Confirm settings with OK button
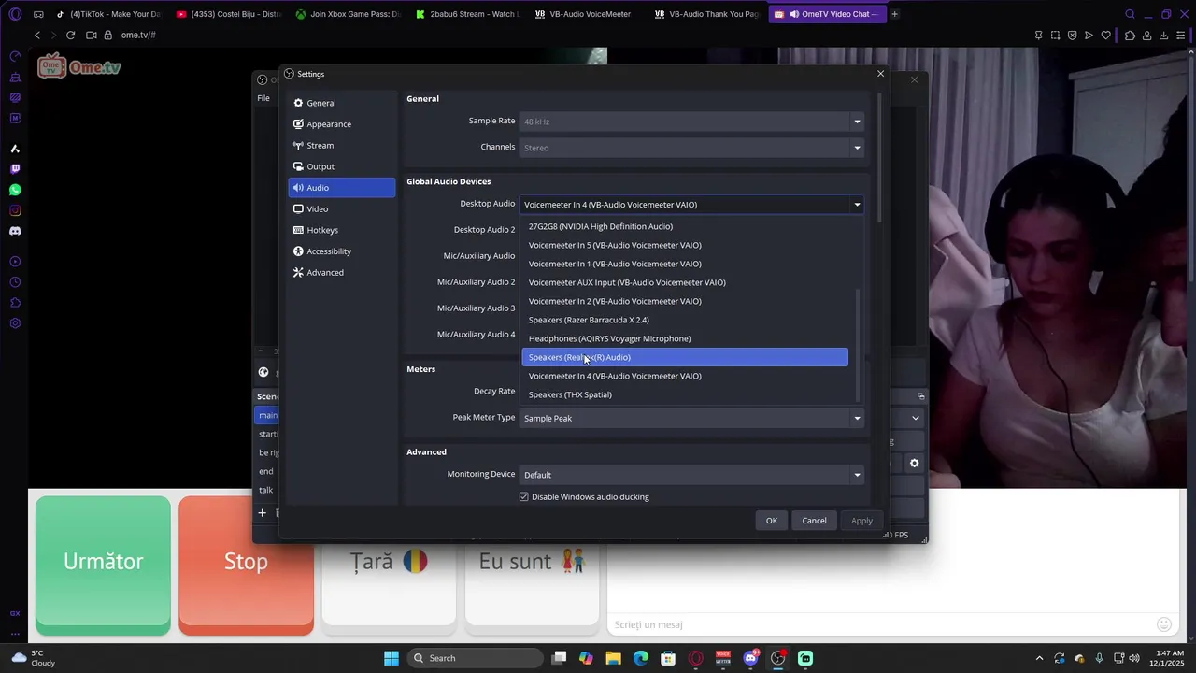 [772, 521]
